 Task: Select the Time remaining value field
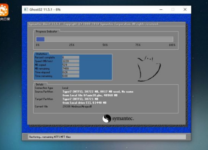pos(70,76)
